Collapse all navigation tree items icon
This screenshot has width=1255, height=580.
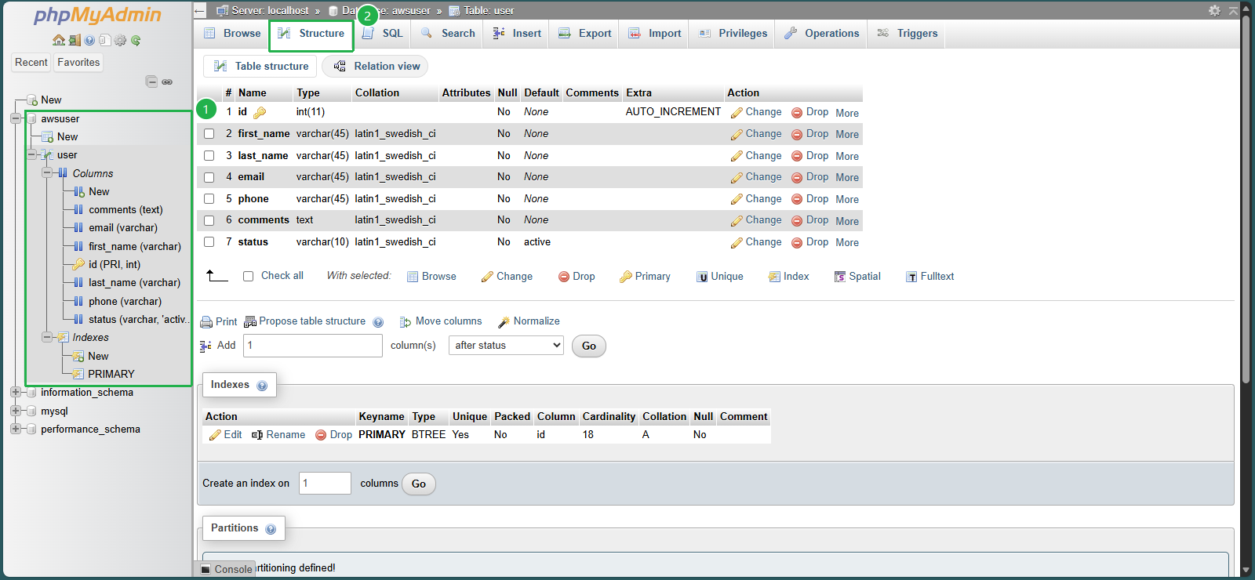click(x=152, y=82)
